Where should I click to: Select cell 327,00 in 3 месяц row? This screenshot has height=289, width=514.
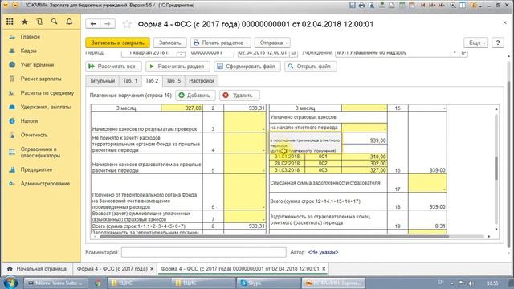click(182, 108)
